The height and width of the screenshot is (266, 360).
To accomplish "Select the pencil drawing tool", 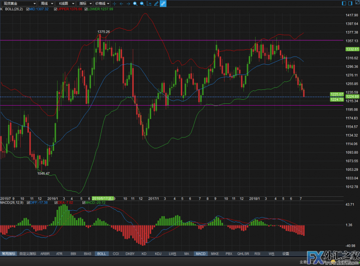I will pyautogui.click(x=156, y=3).
